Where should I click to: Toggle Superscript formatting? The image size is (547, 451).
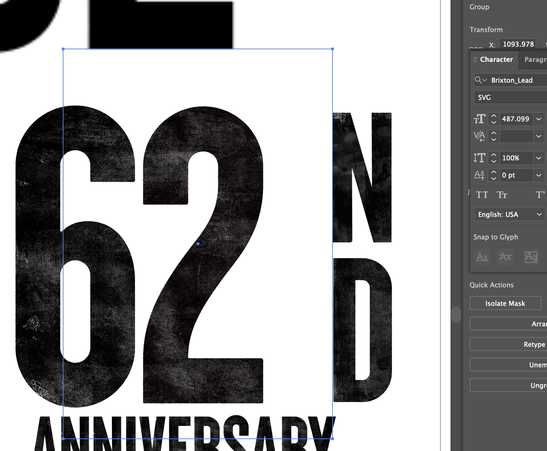[x=540, y=195]
